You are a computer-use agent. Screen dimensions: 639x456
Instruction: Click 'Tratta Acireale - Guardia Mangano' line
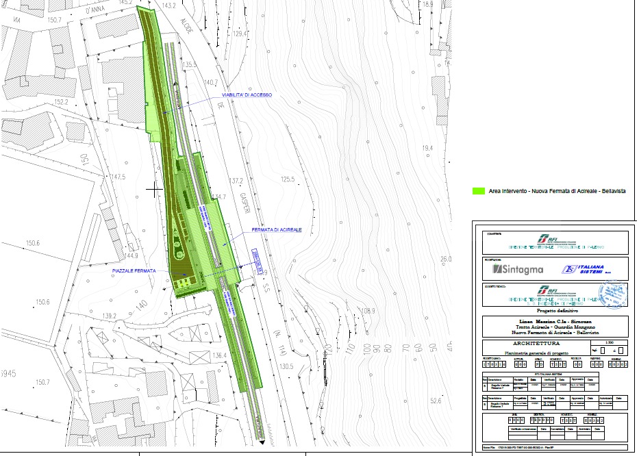point(555,327)
